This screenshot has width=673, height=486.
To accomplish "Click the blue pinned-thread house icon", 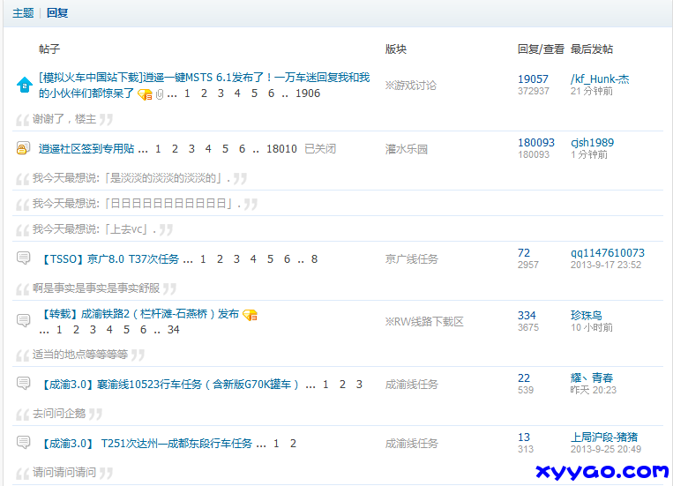I will point(25,85).
